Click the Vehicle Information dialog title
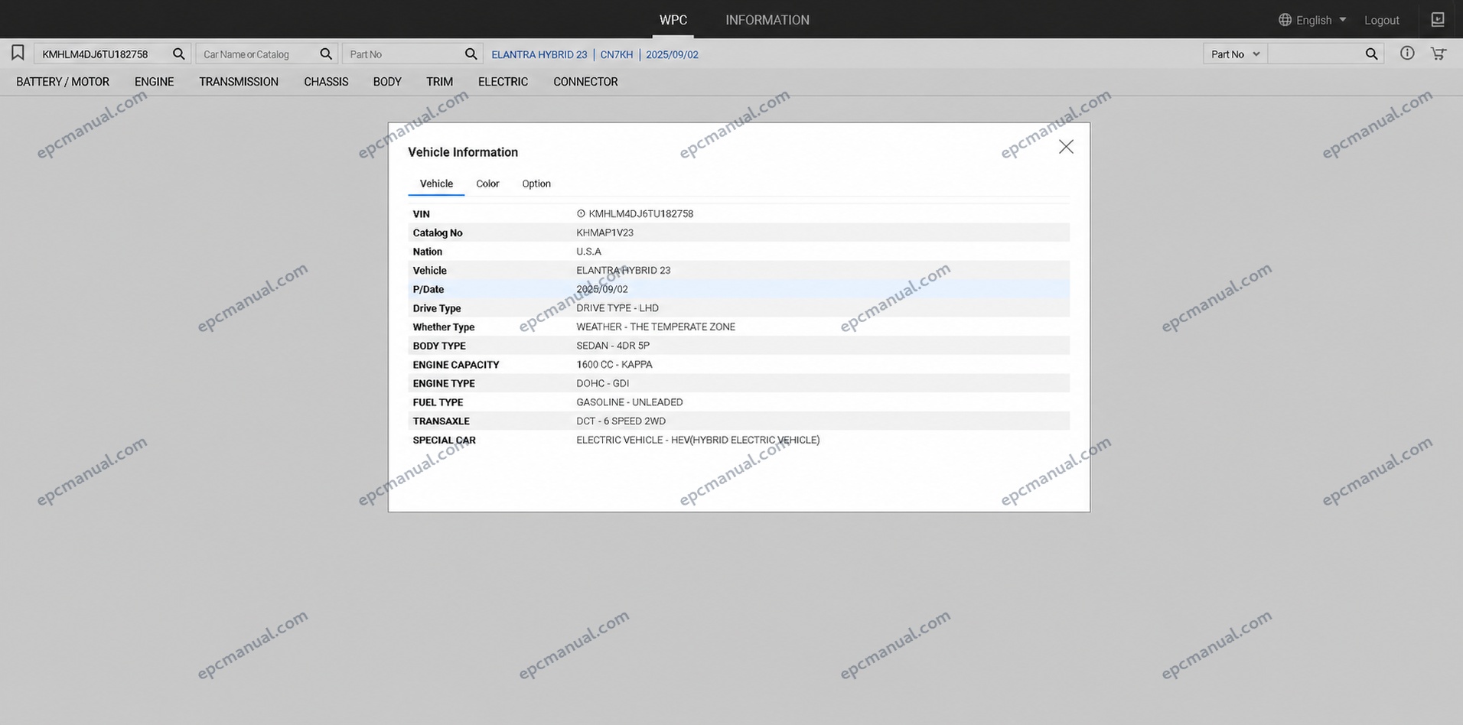 pos(463,152)
